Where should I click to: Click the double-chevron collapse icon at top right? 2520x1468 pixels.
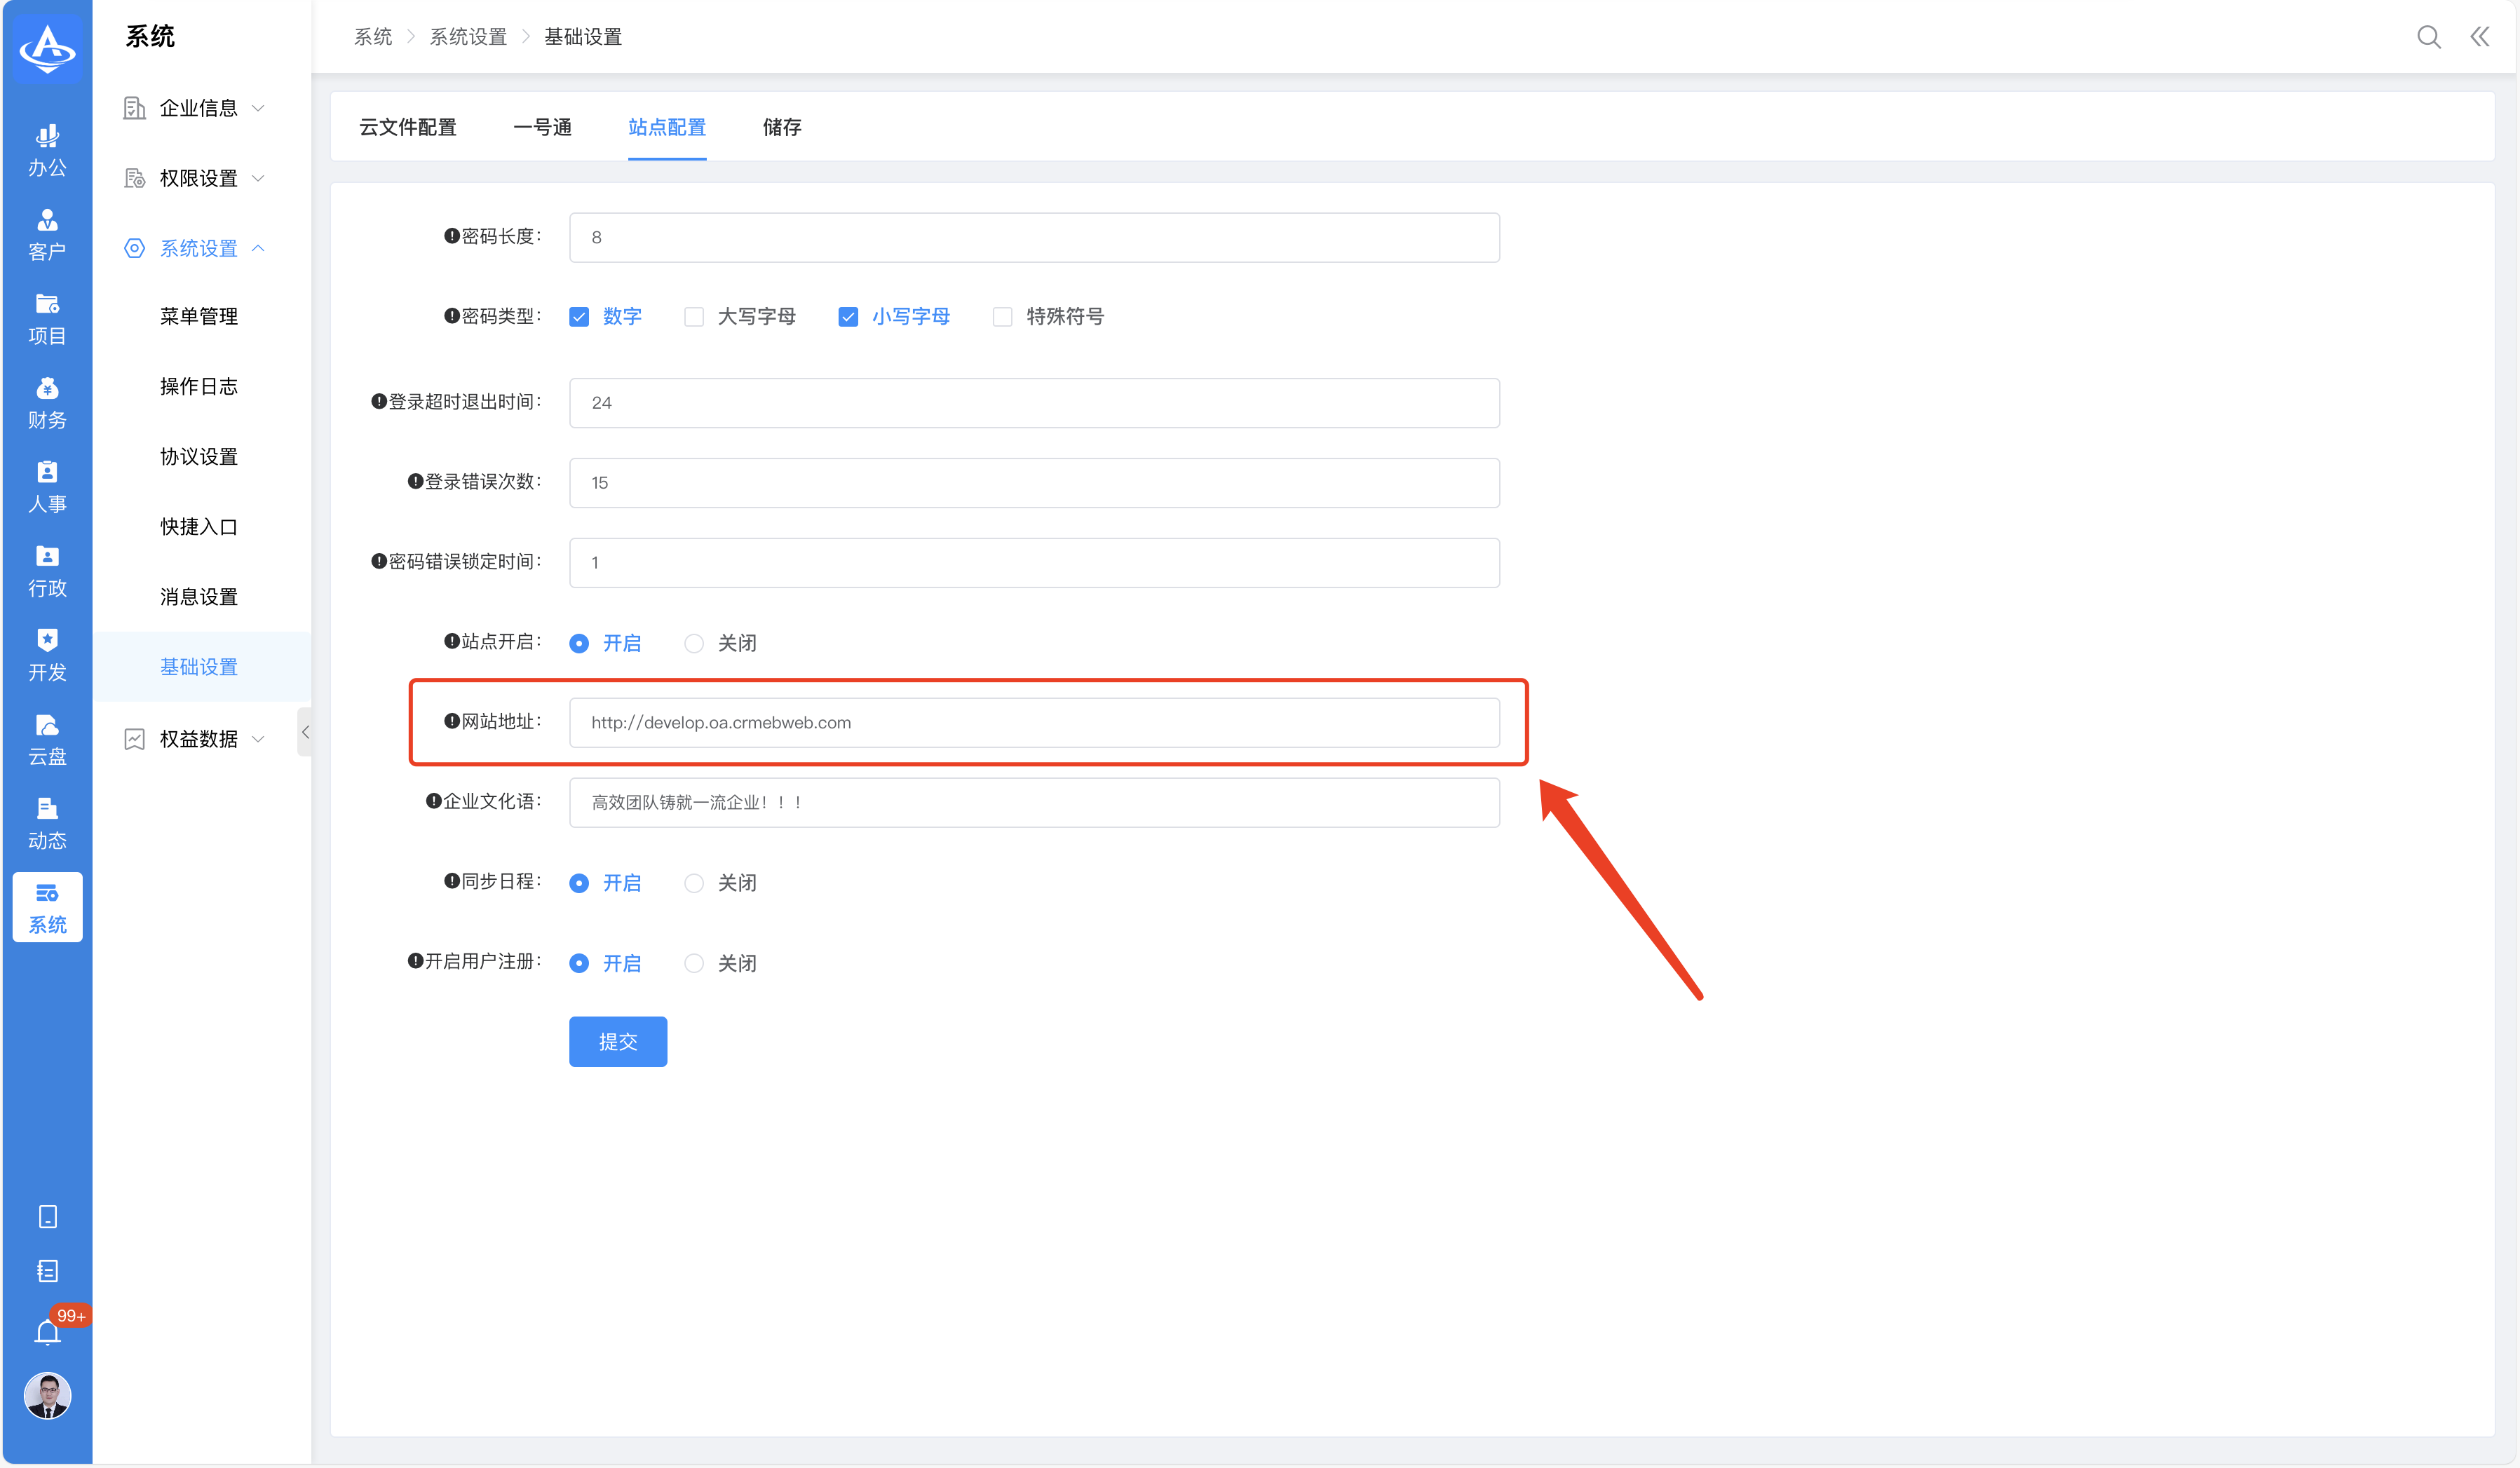pos(2480,37)
